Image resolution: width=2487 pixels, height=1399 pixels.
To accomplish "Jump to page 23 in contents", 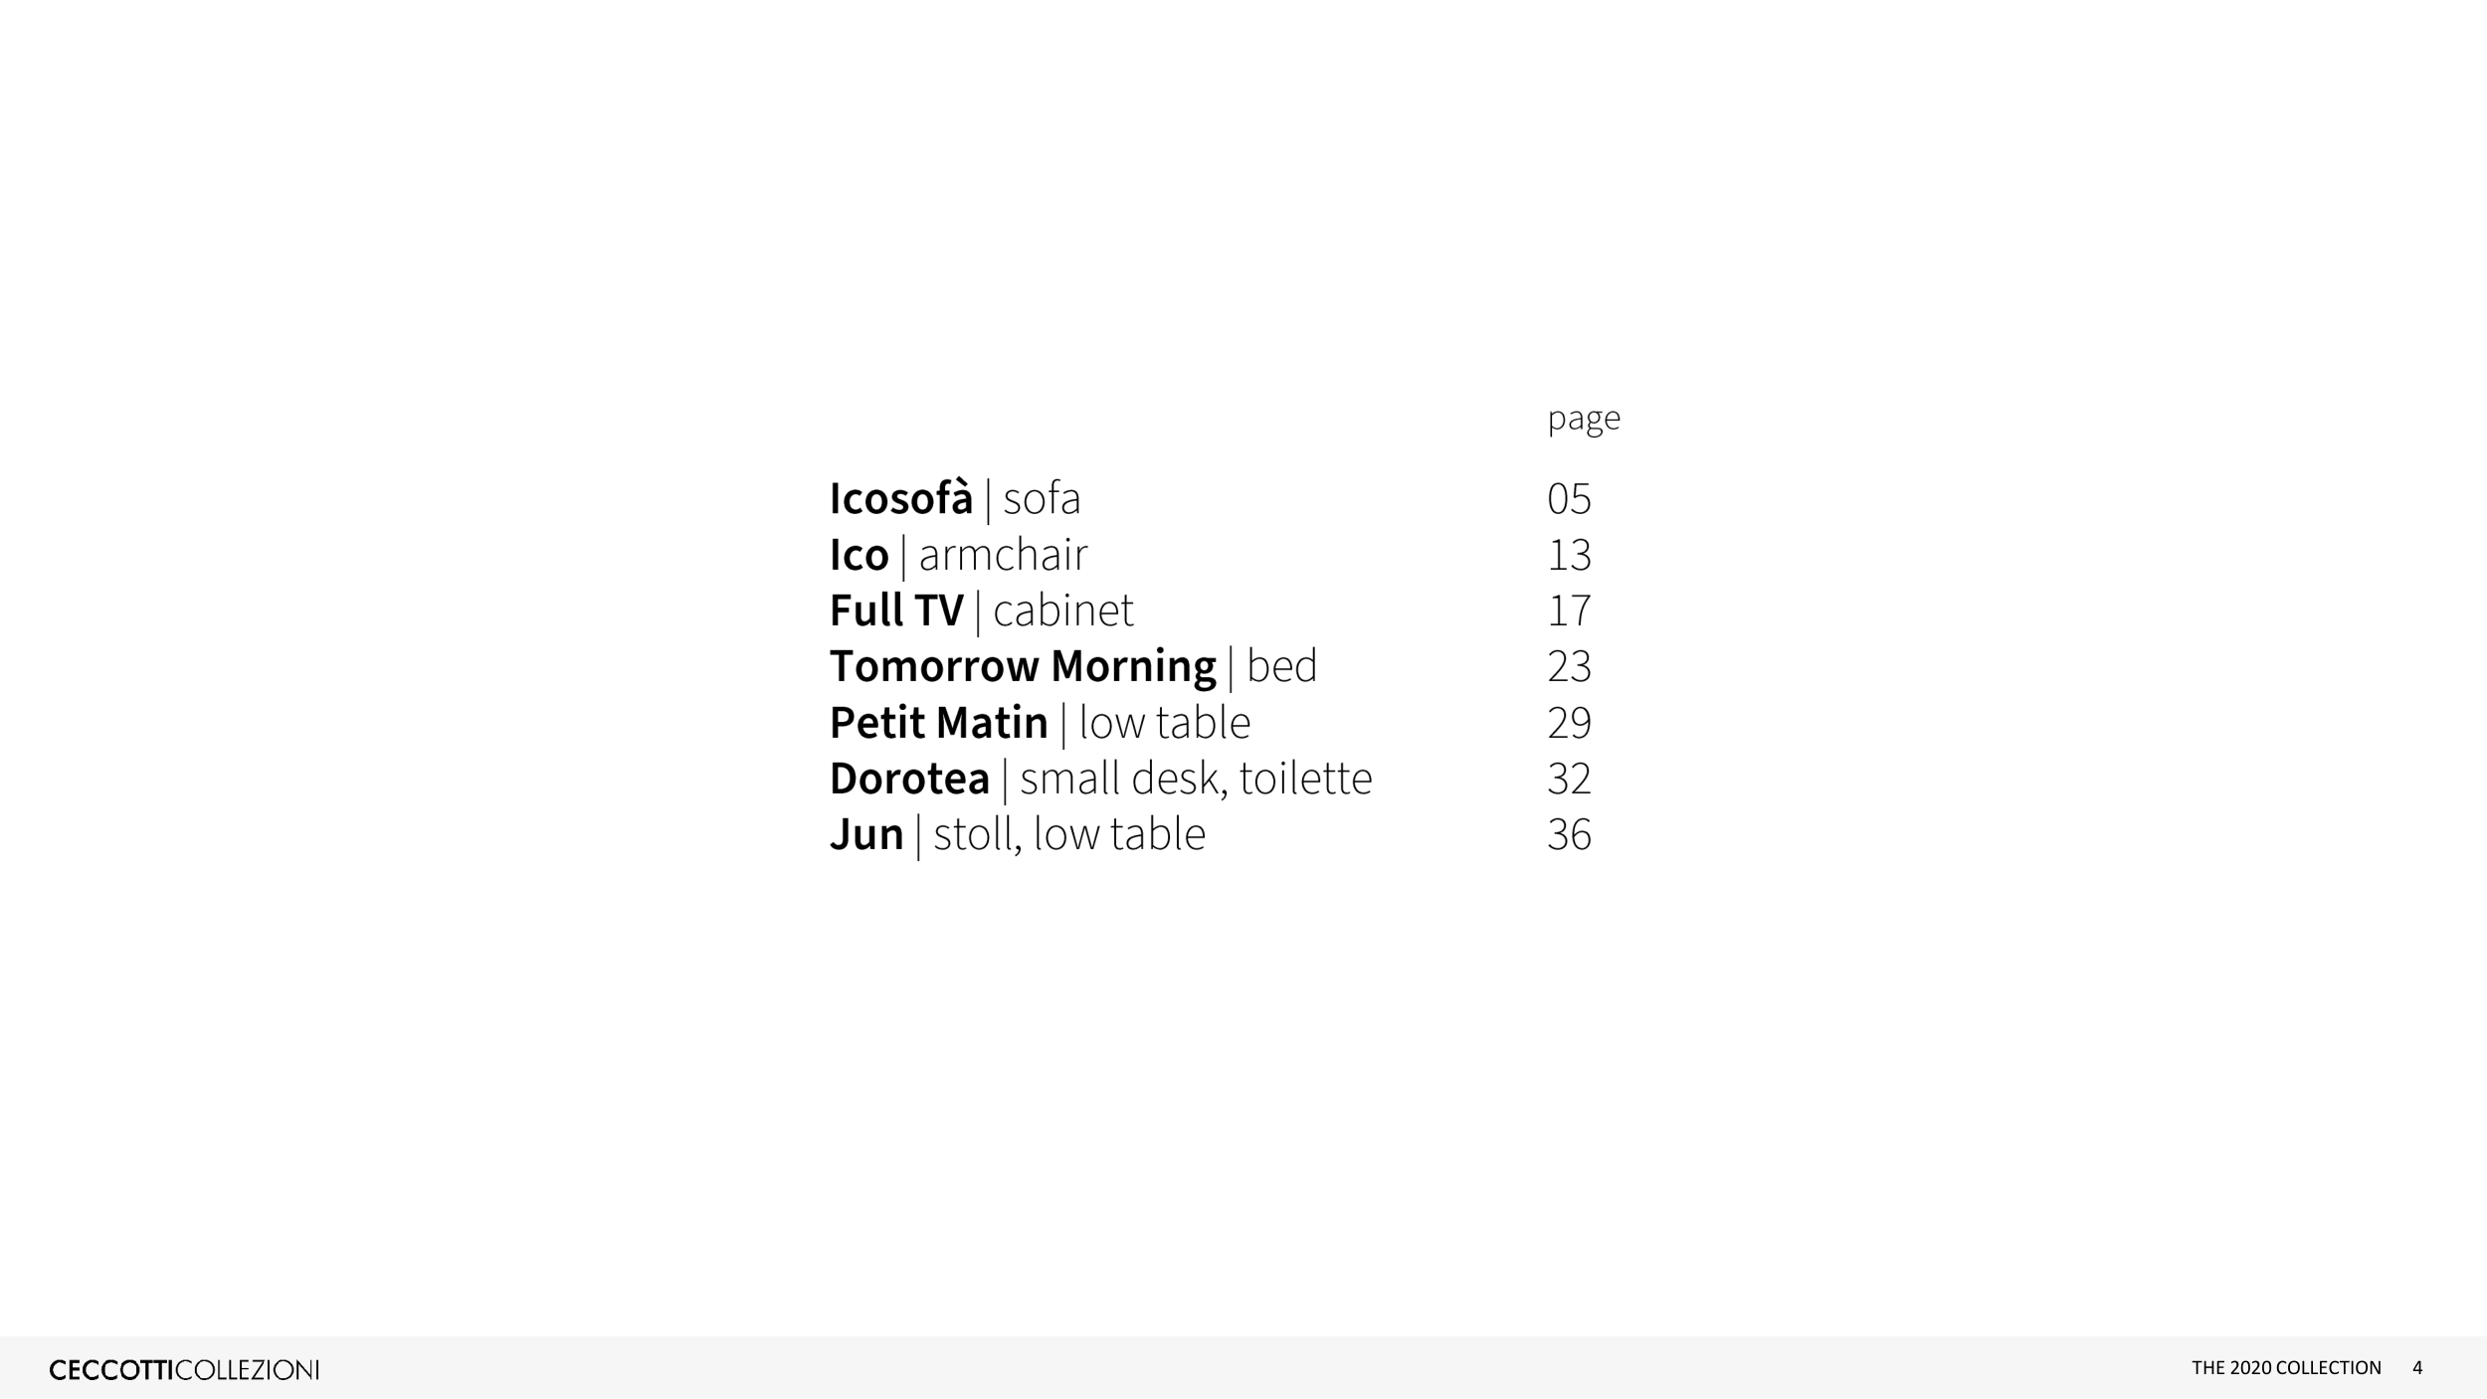I will (x=1569, y=666).
